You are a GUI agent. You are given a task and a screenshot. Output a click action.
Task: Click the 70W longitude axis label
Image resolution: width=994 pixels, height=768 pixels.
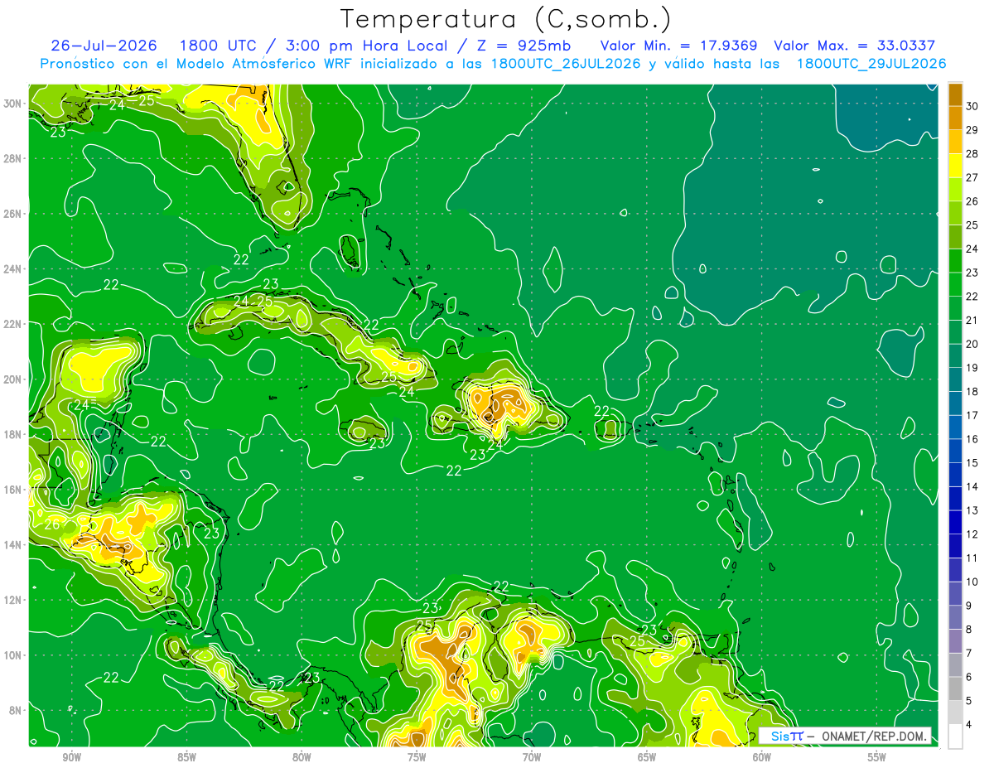pyautogui.click(x=532, y=757)
